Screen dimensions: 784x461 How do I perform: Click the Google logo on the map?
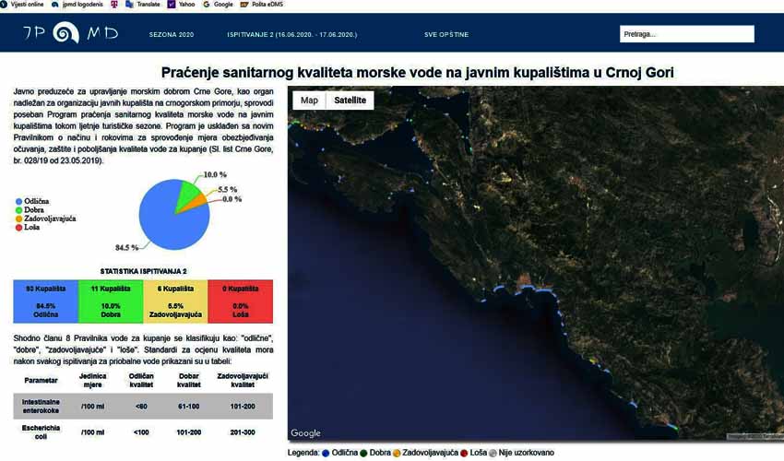coord(305,433)
